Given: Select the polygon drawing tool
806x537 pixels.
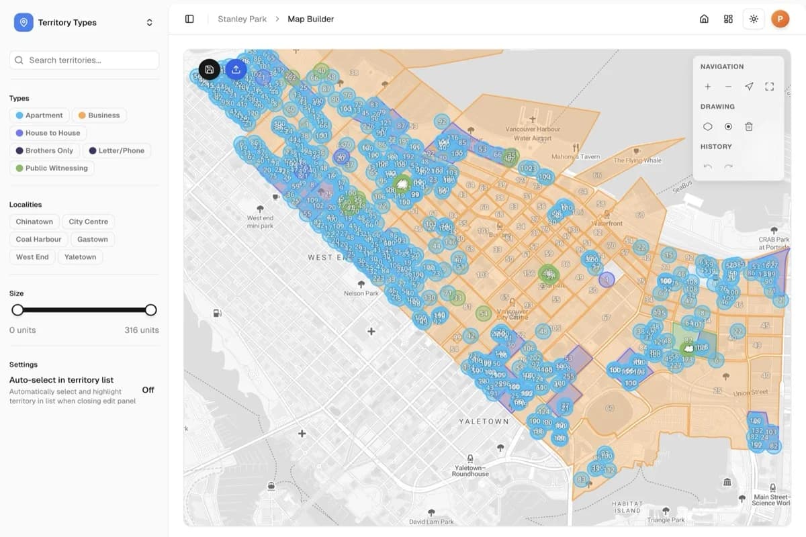Looking at the screenshot, I should 707,126.
